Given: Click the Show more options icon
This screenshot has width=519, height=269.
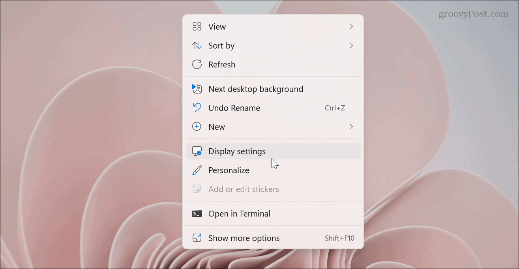Looking at the screenshot, I should click(197, 238).
